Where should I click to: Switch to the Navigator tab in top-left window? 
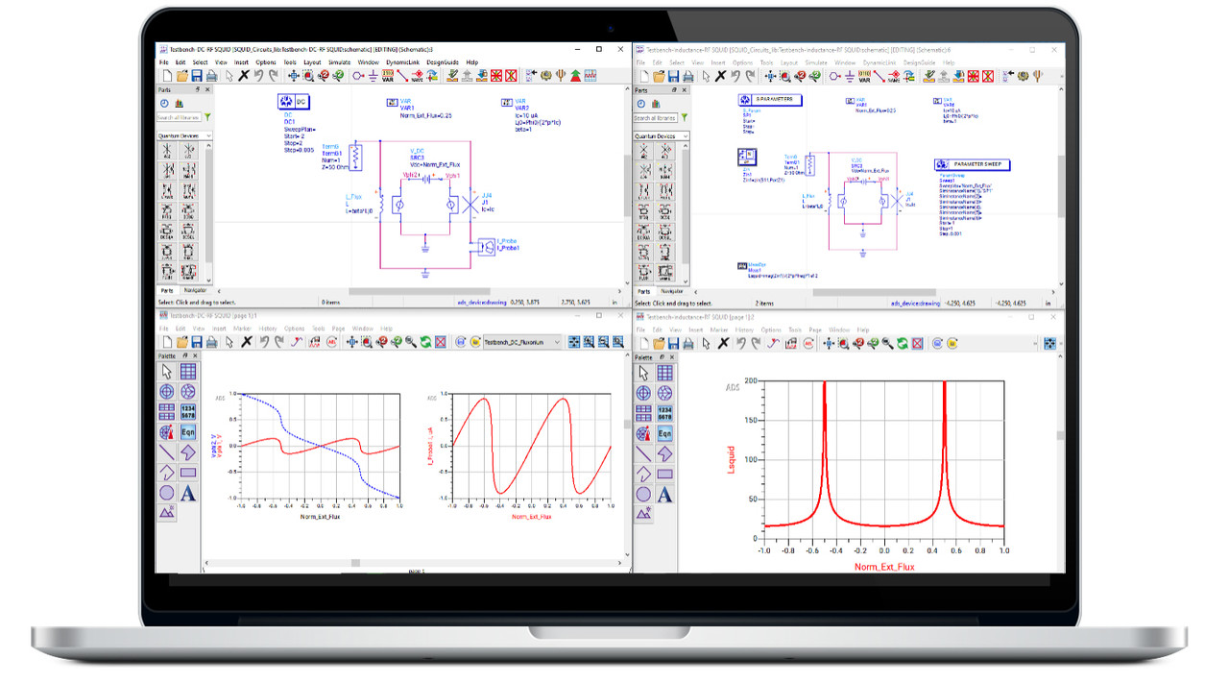(x=196, y=290)
